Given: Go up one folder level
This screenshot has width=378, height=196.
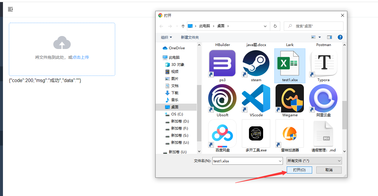Looking at the screenshot, I should 183,26.
